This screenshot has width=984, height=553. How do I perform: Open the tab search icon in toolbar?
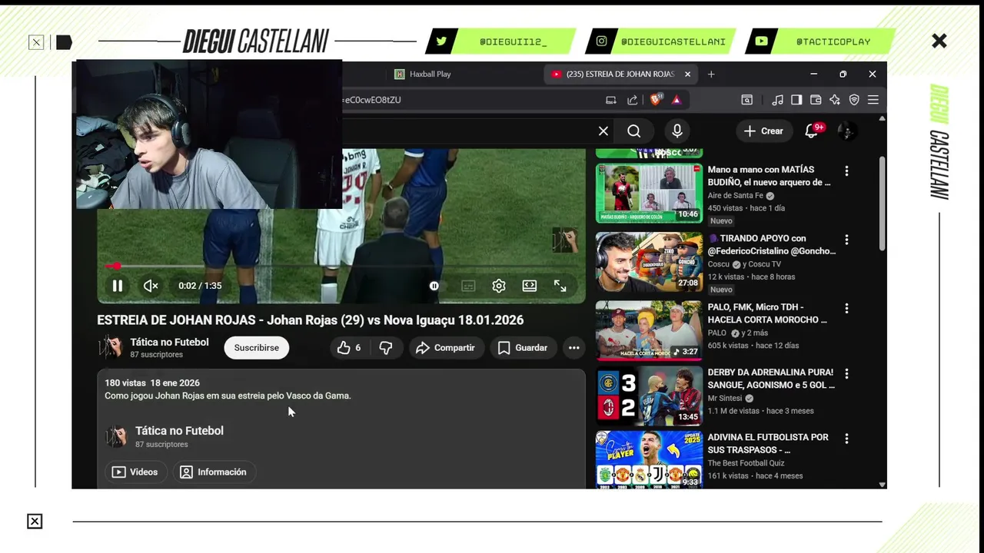pyautogui.click(x=746, y=100)
